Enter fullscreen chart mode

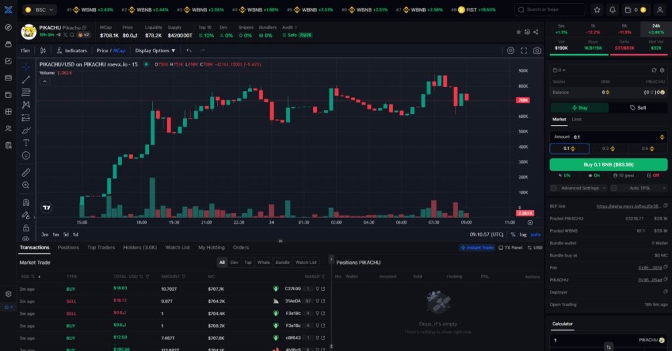(x=524, y=50)
